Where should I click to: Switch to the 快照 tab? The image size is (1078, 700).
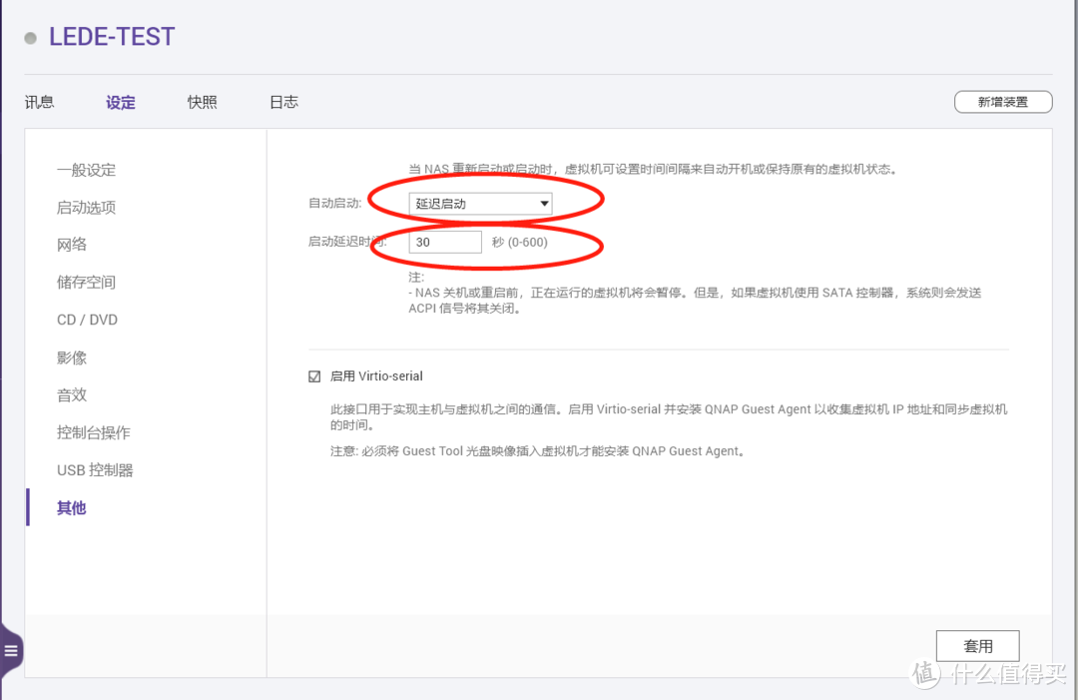tap(202, 101)
